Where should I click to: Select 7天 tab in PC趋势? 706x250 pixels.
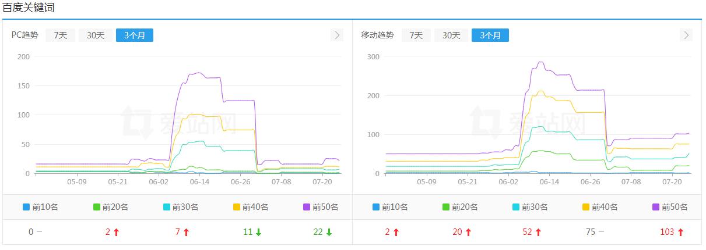(61, 35)
